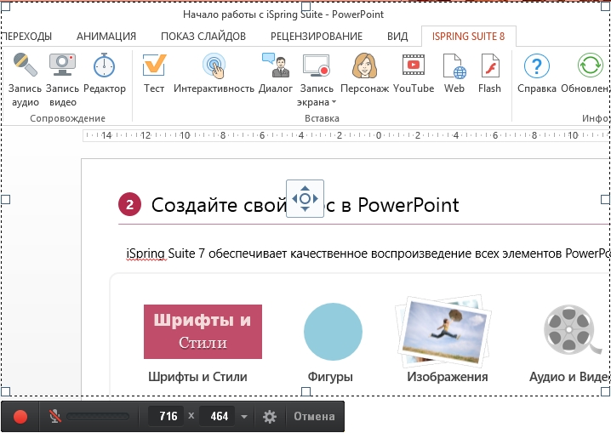Start recording with the red button
This screenshot has width=611, height=433.
pos(20,416)
